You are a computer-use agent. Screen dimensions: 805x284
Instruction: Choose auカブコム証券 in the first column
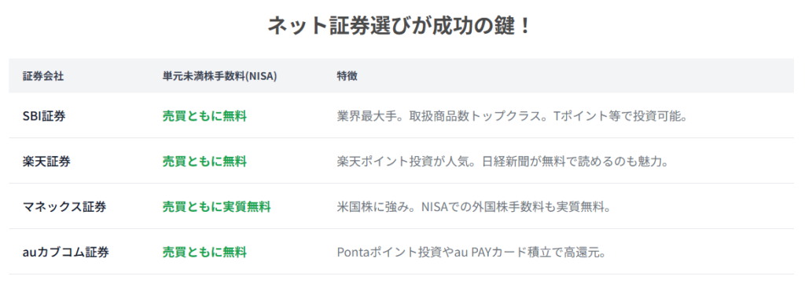pyautogui.click(x=66, y=252)
